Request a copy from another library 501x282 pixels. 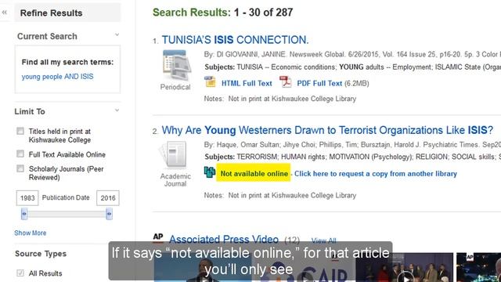coord(376,174)
